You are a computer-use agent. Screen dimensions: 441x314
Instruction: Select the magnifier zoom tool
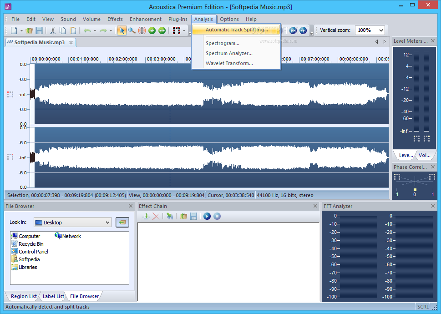[132, 30]
